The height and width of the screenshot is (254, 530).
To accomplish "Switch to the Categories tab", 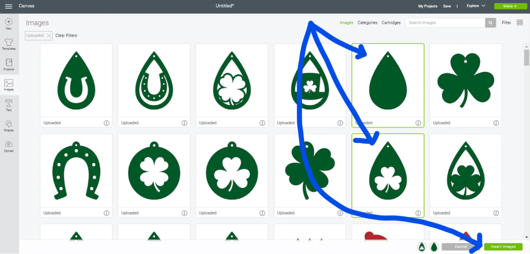I will [x=367, y=23].
